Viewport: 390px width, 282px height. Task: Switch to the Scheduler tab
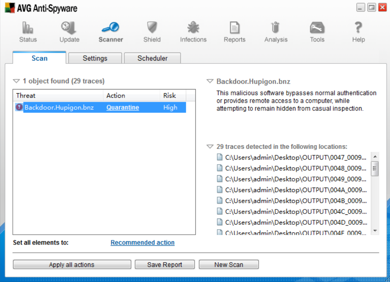click(x=152, y=58)
